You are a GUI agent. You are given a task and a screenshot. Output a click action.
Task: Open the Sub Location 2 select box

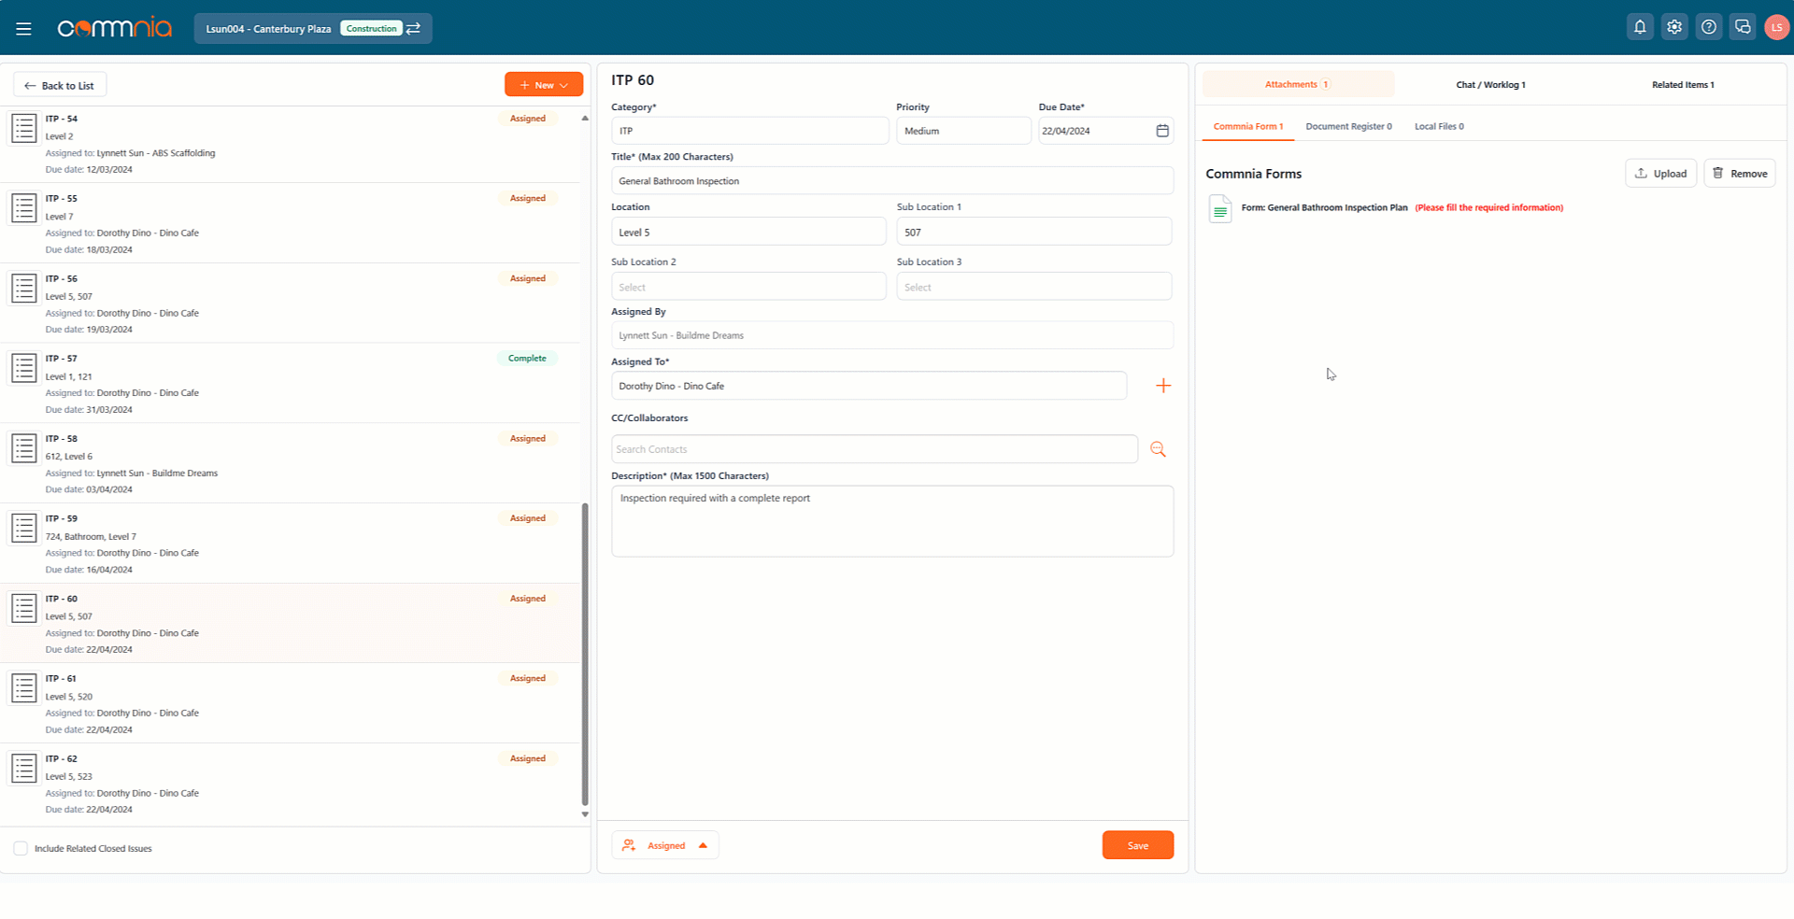[748, 287]
